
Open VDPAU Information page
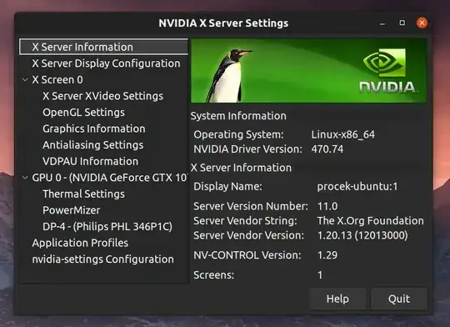(x=90, y=161)
